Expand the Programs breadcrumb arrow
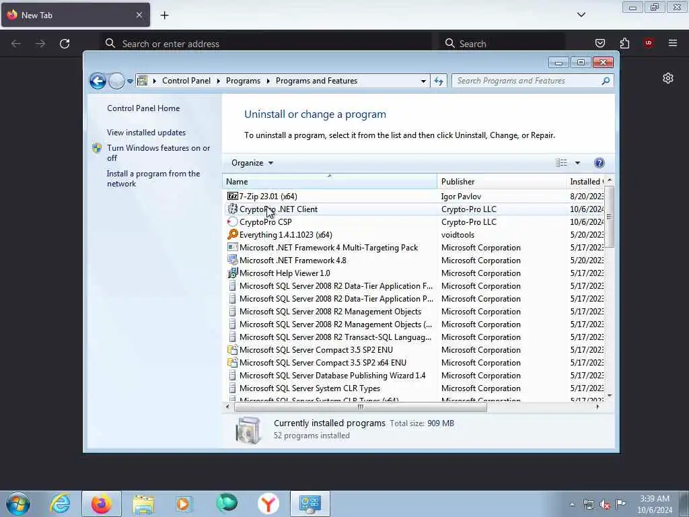 click(268, 81)
